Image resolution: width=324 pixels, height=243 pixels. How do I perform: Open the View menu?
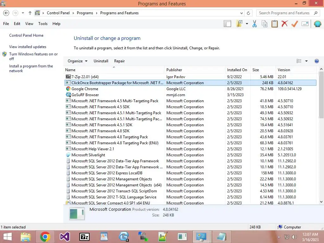pyautogui.click(x=29, y=24)
